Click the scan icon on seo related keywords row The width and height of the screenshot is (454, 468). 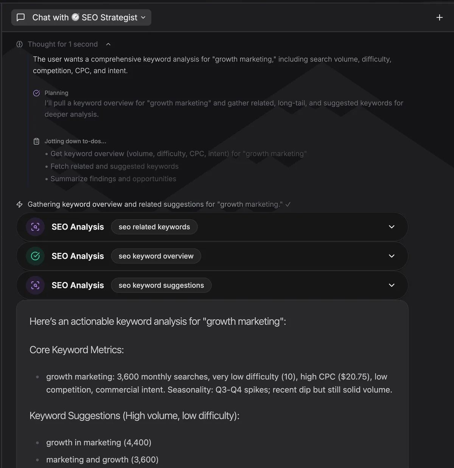35,227
